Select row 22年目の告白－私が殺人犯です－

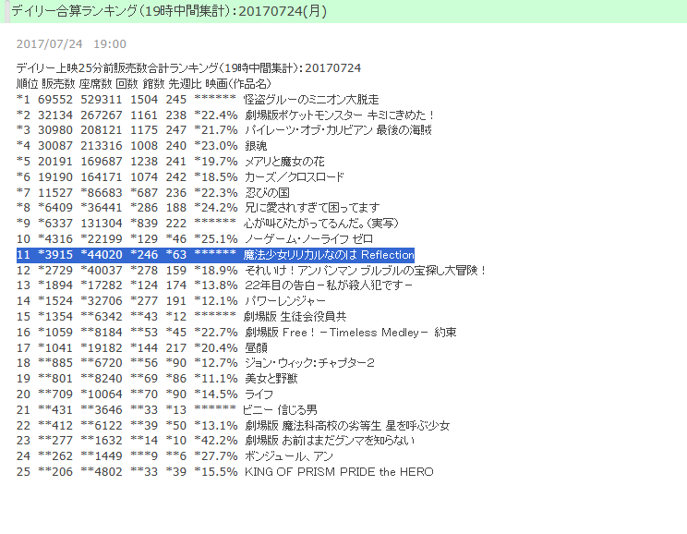point(214,285)
